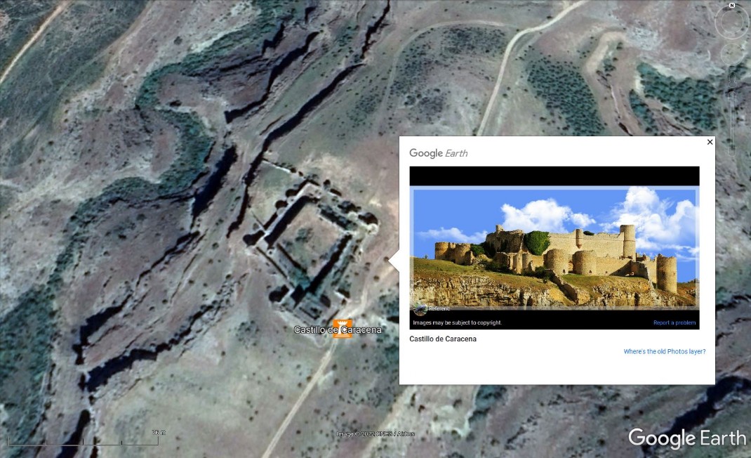Click the Referenc contributor name on photo
The image size is (751, 458).
[439, 309]
